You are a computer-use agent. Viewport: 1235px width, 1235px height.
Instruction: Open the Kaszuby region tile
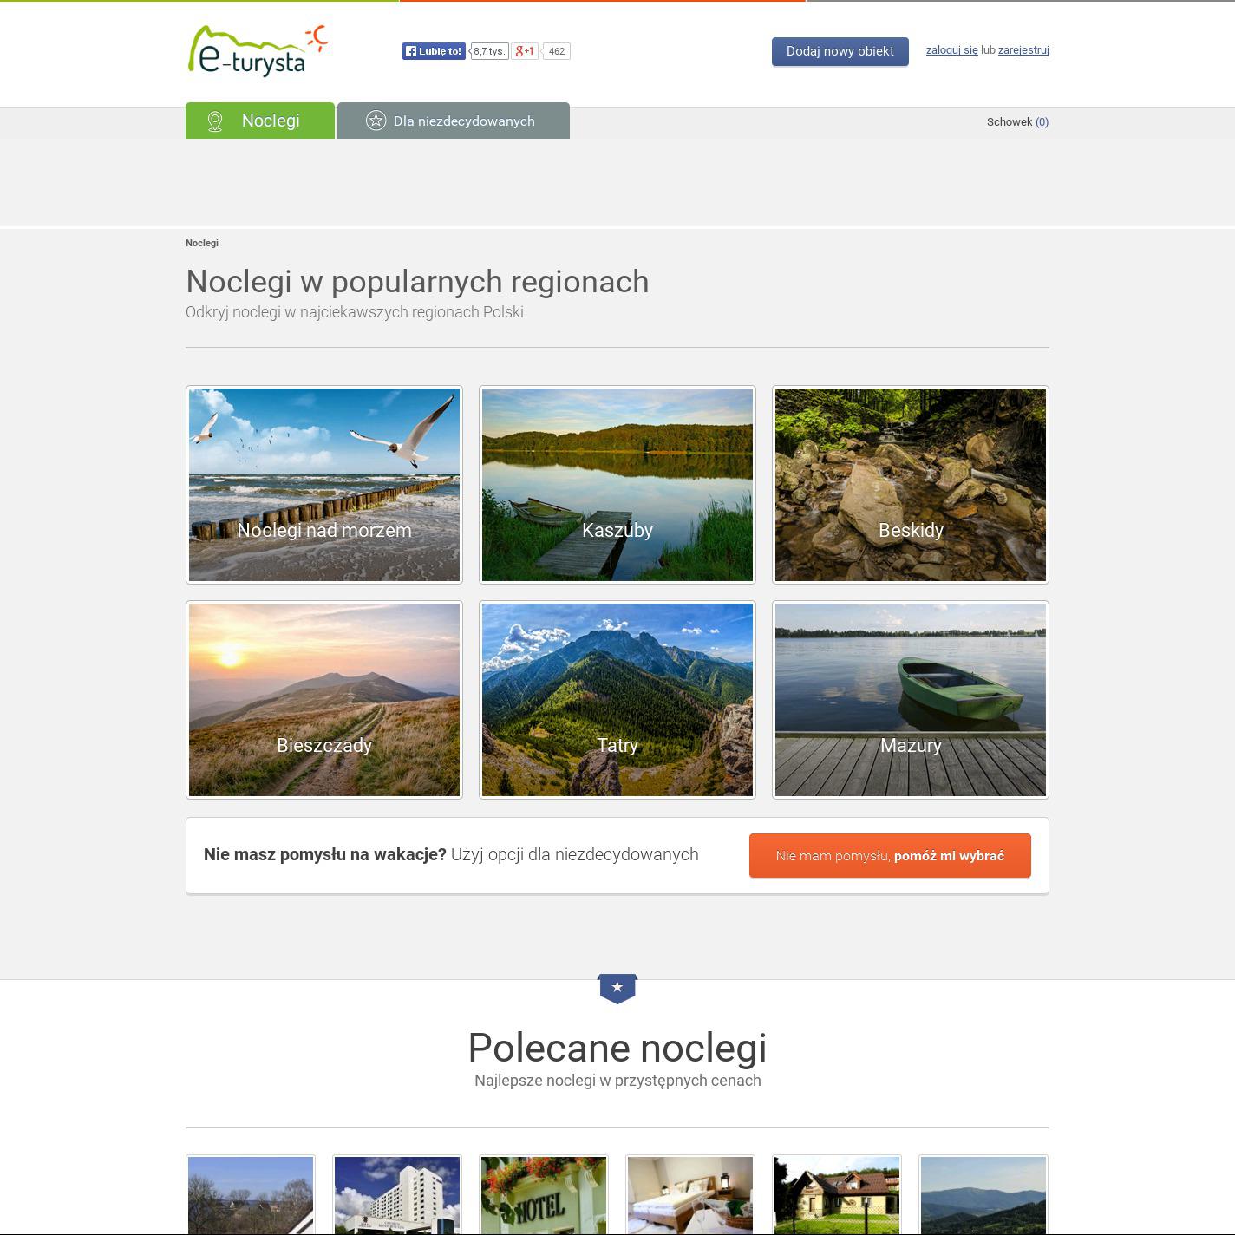tap(617, 485)
